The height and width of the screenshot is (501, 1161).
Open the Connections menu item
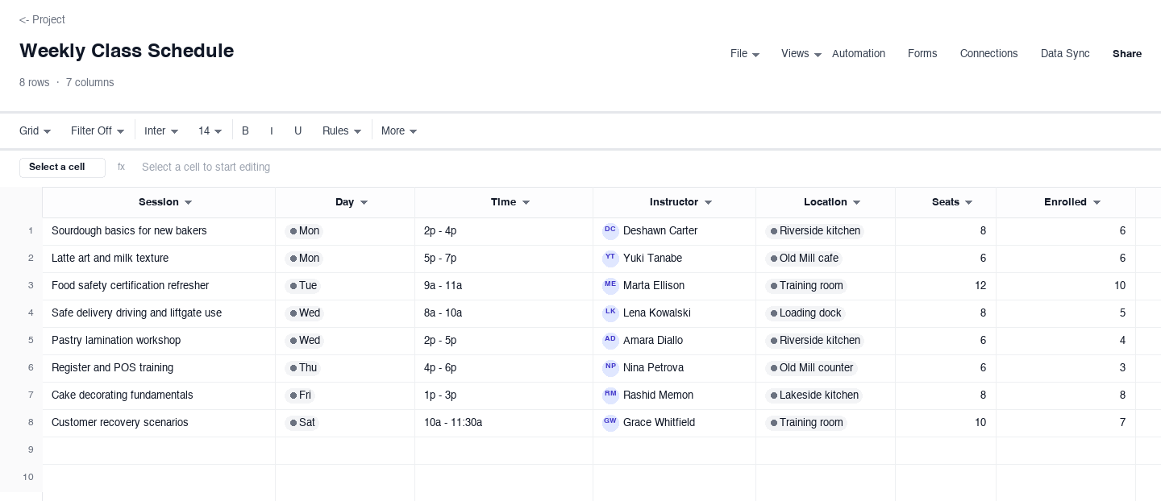(988, 54)
